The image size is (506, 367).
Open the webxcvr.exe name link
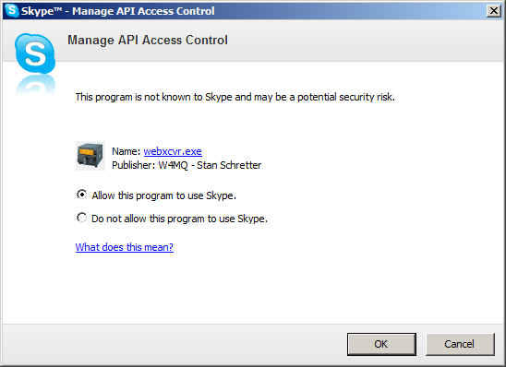point(173,151)
